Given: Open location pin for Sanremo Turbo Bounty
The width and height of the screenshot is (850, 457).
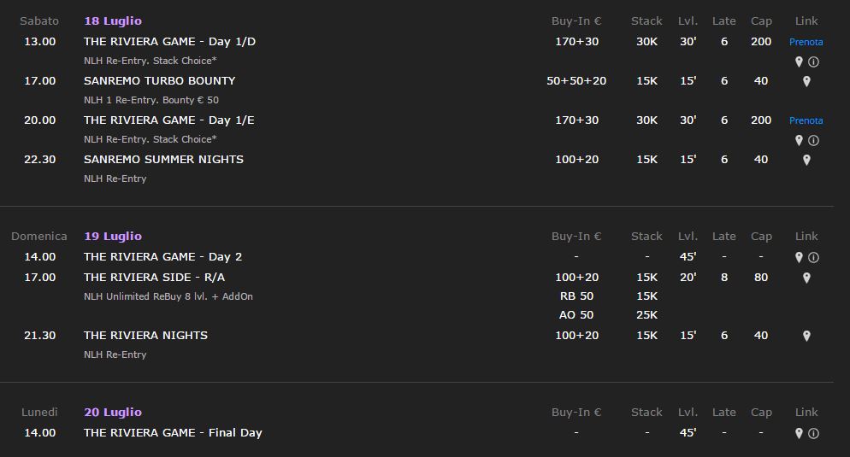Looking at the screenshot, I should click(806, 81).
